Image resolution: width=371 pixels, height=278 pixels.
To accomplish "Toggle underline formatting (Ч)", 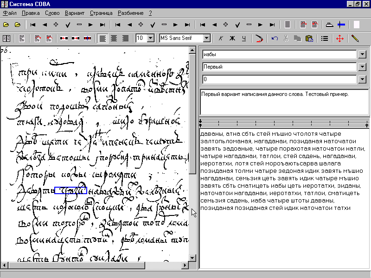I will coord(244,38).
